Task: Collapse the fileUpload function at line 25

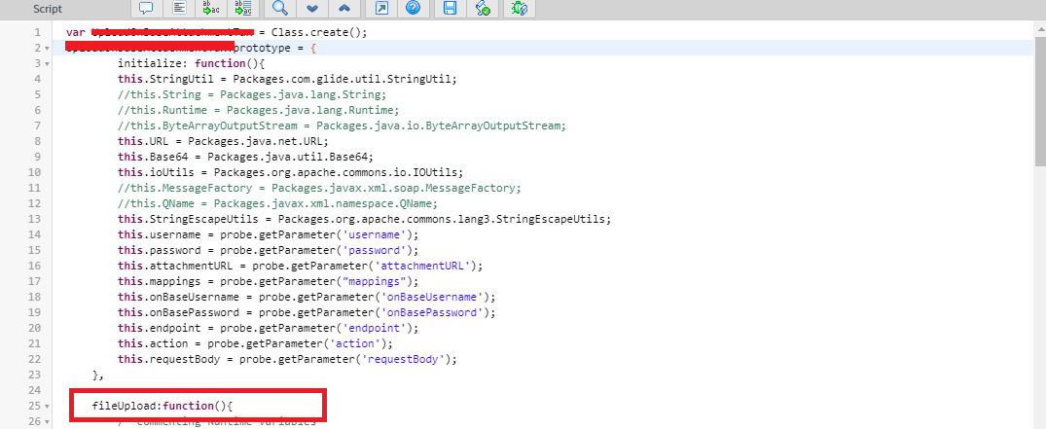Action: pos(47,406)
